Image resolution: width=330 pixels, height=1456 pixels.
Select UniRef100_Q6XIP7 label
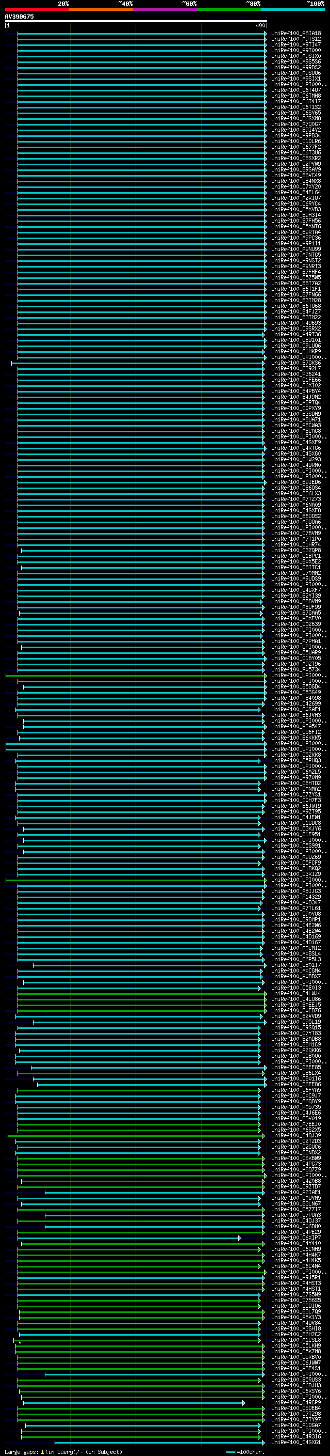pyautogui.click(x=296, y=1238)
